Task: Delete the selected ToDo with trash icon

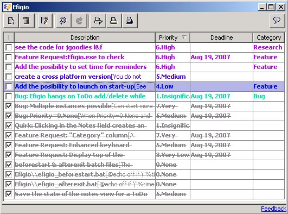Action: pos(27,21)
